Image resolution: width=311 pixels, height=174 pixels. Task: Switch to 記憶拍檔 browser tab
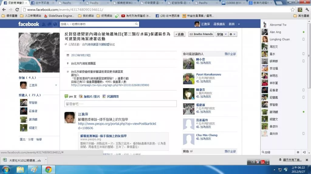(x=179, y=3)
